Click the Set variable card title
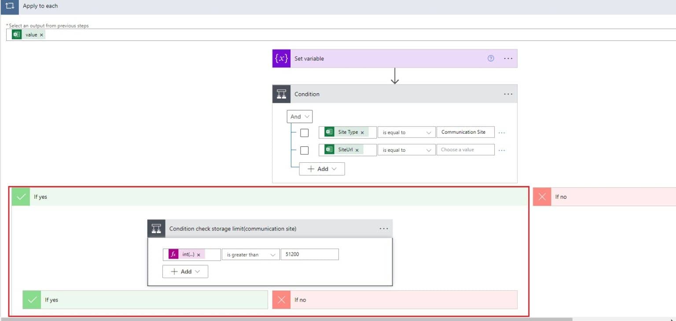The height and width of the screenshot is (321, 676). pyautogui.click(x=309, y=58)
